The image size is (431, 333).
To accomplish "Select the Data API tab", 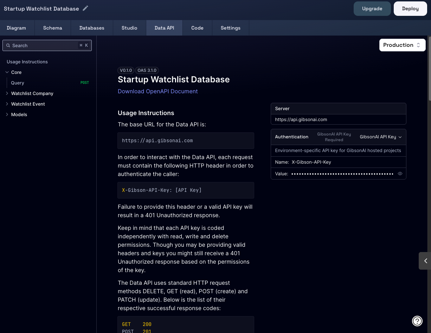I will tap(164, 28).
